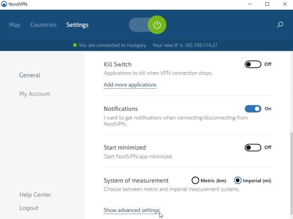
Task: Click the green power button to disconnect
Action: [157, 24]
